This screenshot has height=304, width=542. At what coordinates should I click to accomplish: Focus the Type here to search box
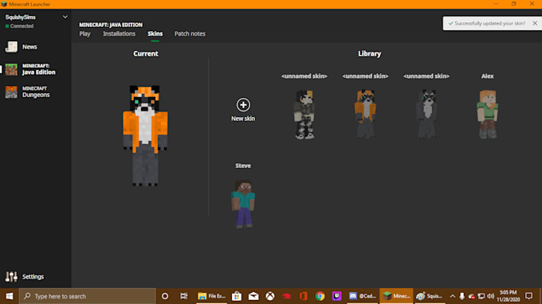(87, 296)
